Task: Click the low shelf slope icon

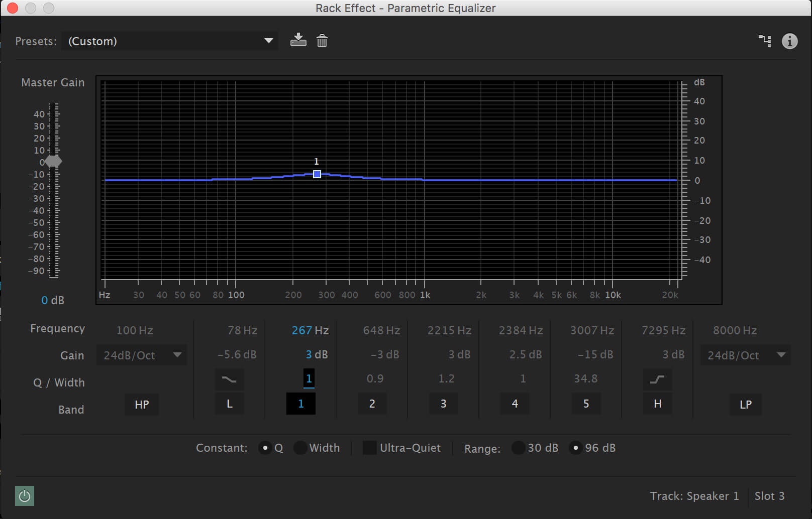Action: (x=230, y=379)
